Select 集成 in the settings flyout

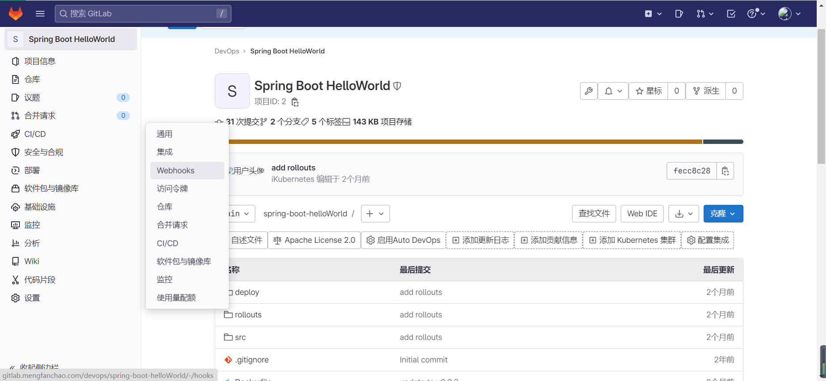click(187, 152)
